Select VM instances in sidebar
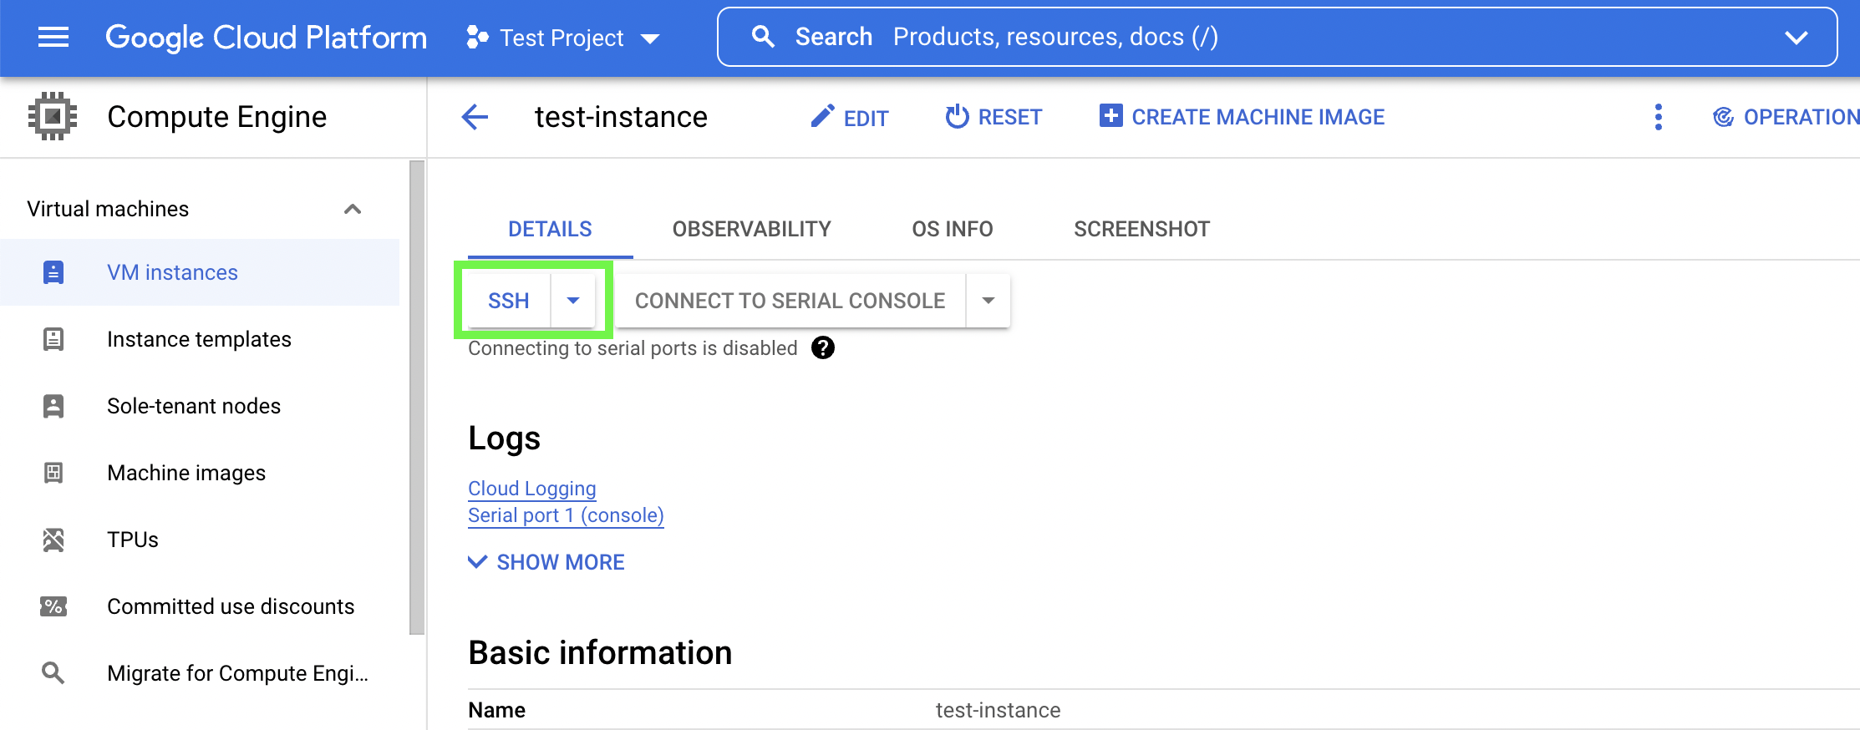Screen dimensions: 1860x730 (x=200, y=272)
